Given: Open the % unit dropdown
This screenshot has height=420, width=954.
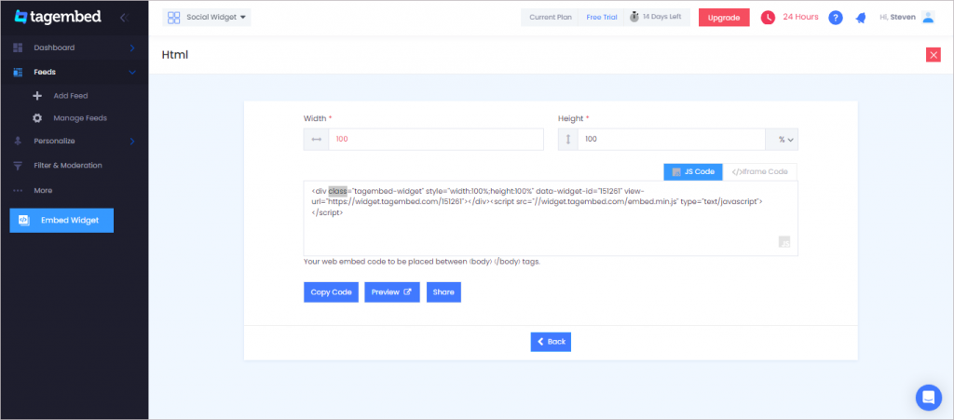Looking at the screenshot, I should click(782, 139).
